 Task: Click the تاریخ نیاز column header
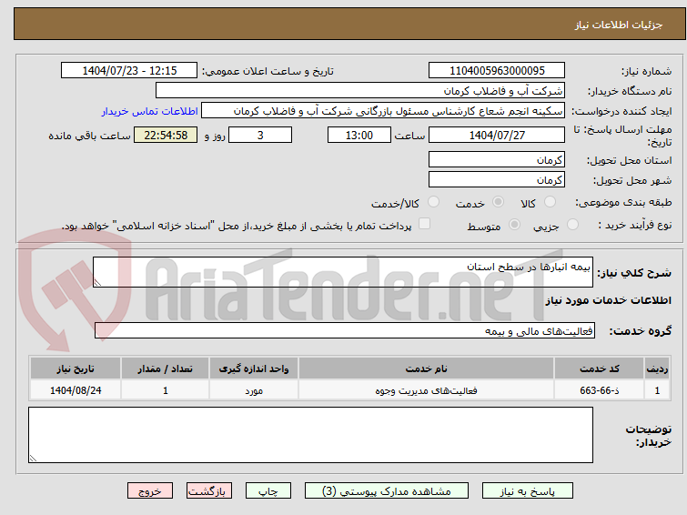tap(76, 369)
